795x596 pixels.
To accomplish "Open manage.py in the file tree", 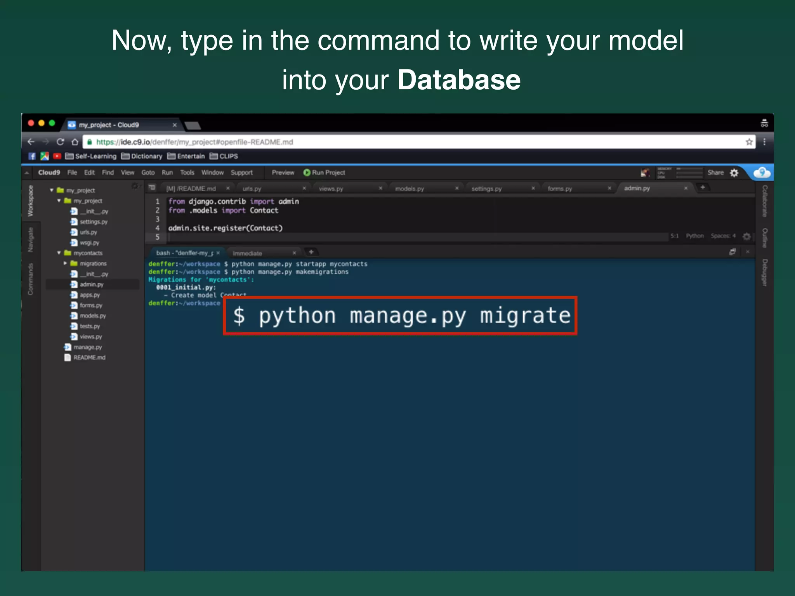I will point(87,347).
